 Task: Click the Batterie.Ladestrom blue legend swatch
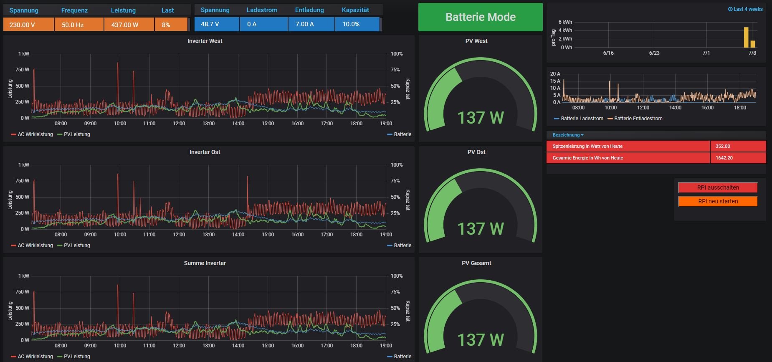tap(557, 119)
